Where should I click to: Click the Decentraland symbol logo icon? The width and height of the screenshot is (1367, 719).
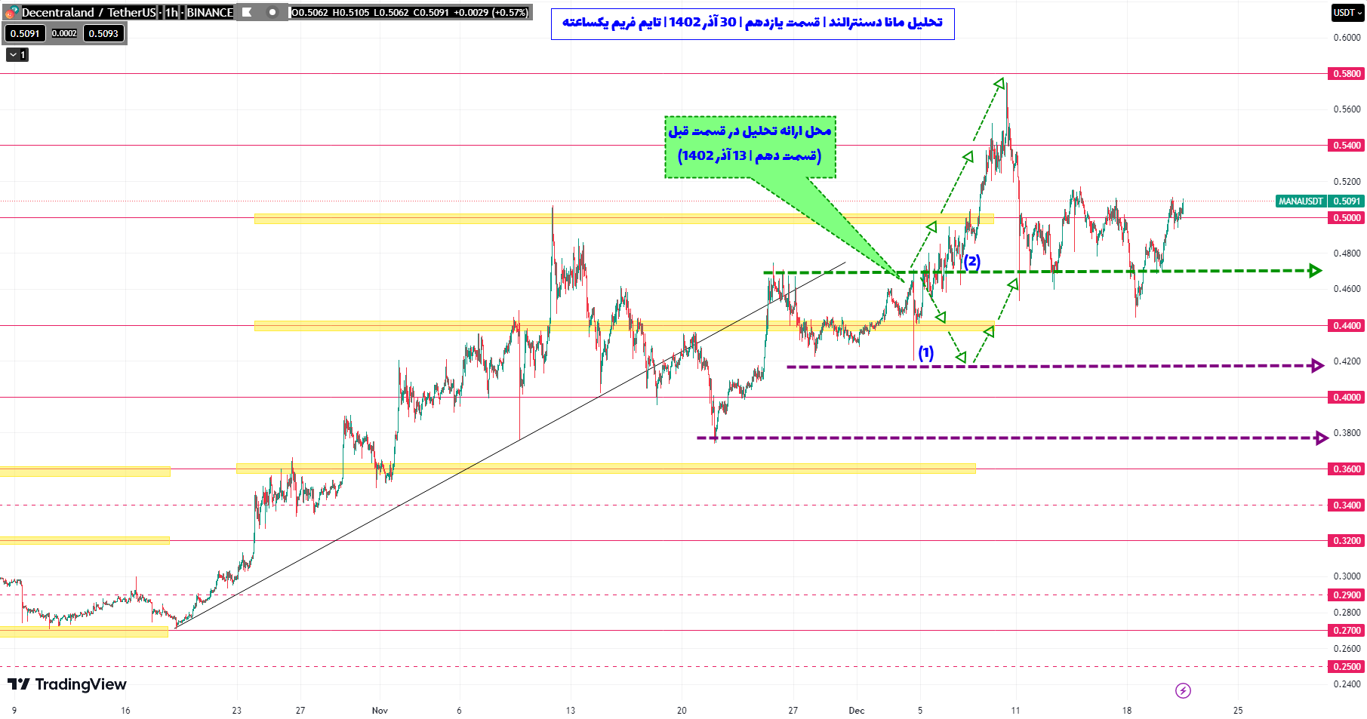pos(11,13)
